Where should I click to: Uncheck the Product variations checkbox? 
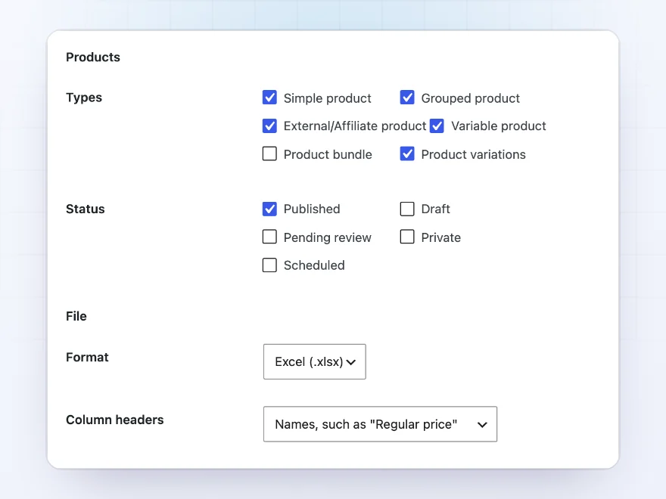coord(407,154)
